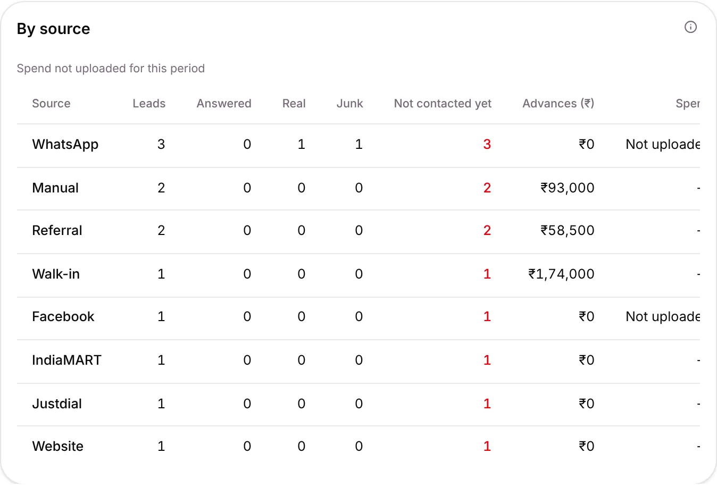
Task: Click the WhatsApp Real count 1
Action: tap(302, 145)
